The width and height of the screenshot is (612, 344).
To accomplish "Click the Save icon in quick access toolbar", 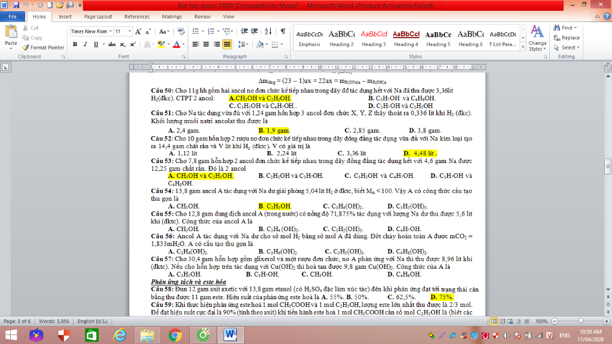I will click(x=16, y=5).
